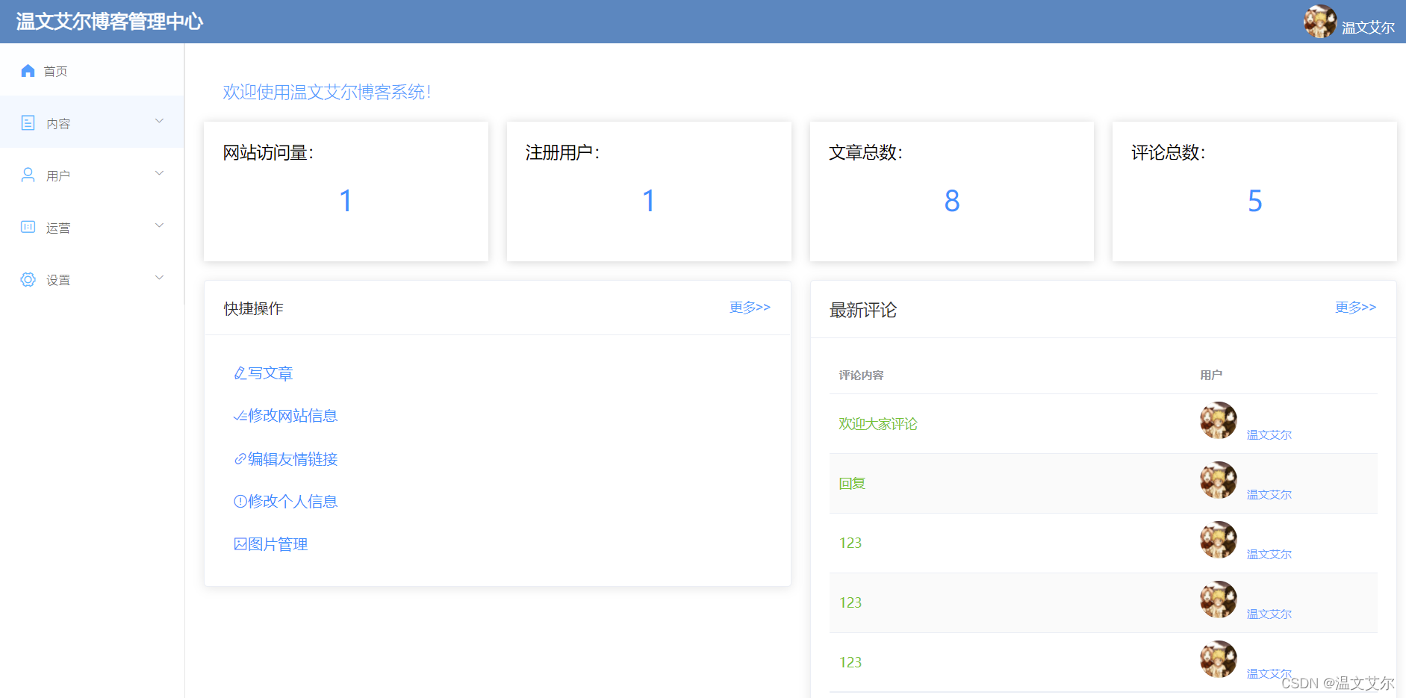Screen dimensions: 1406x698
Task: Open the 首页 menu item
Action: point(56,70)
